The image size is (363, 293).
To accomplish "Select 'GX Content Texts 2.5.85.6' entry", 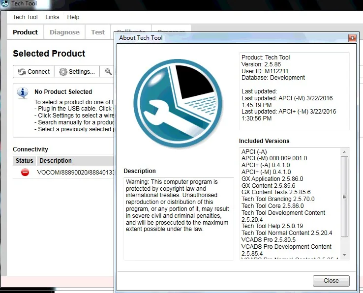I will click(276, 192).
